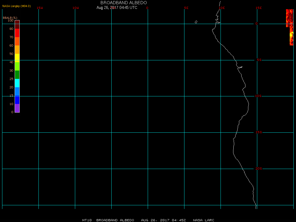Pick the orange-red 60-70 legend swatch
Viewport: 296px width, 222px height.
[x=17, y=41]
